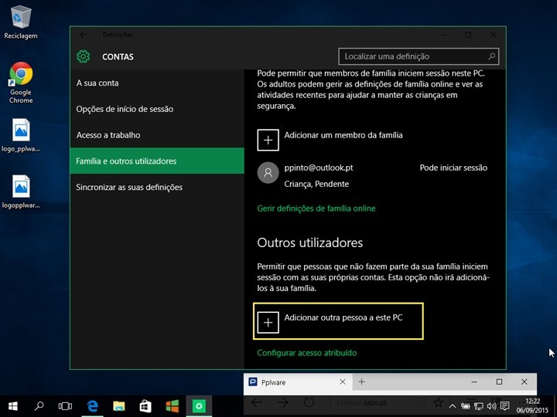Select the Pplware tab in Edge
557x417 pixels.
298,382
